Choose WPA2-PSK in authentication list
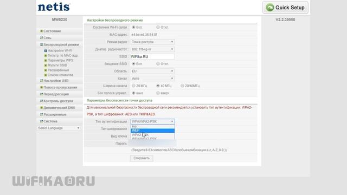Screen dimensions: 347x195 152,135
